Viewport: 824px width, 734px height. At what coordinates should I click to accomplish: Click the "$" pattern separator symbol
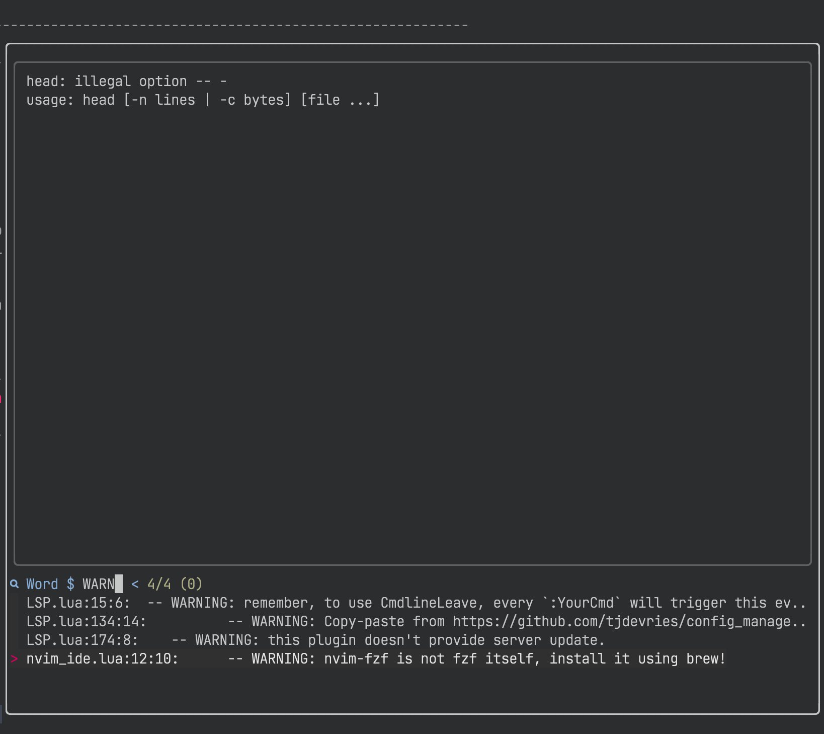[71, 583]
